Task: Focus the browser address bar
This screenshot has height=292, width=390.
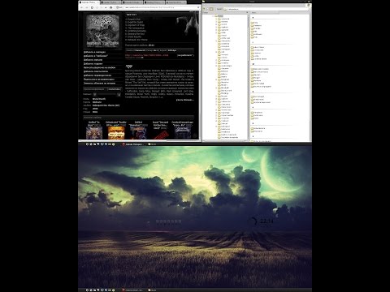Action: click(x=157, y=7)
